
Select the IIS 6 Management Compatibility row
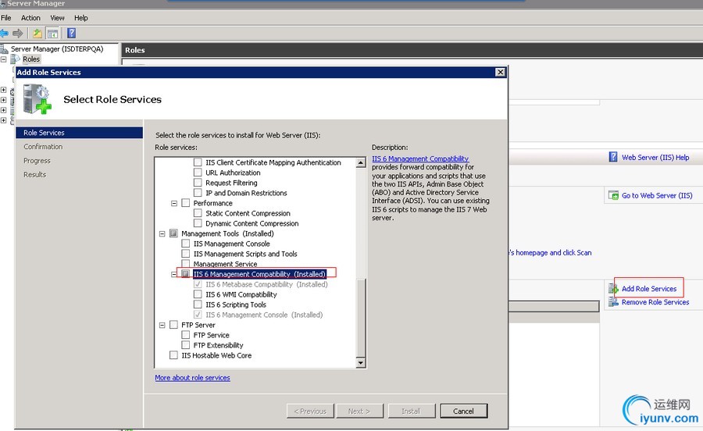[x=259, y=274]
